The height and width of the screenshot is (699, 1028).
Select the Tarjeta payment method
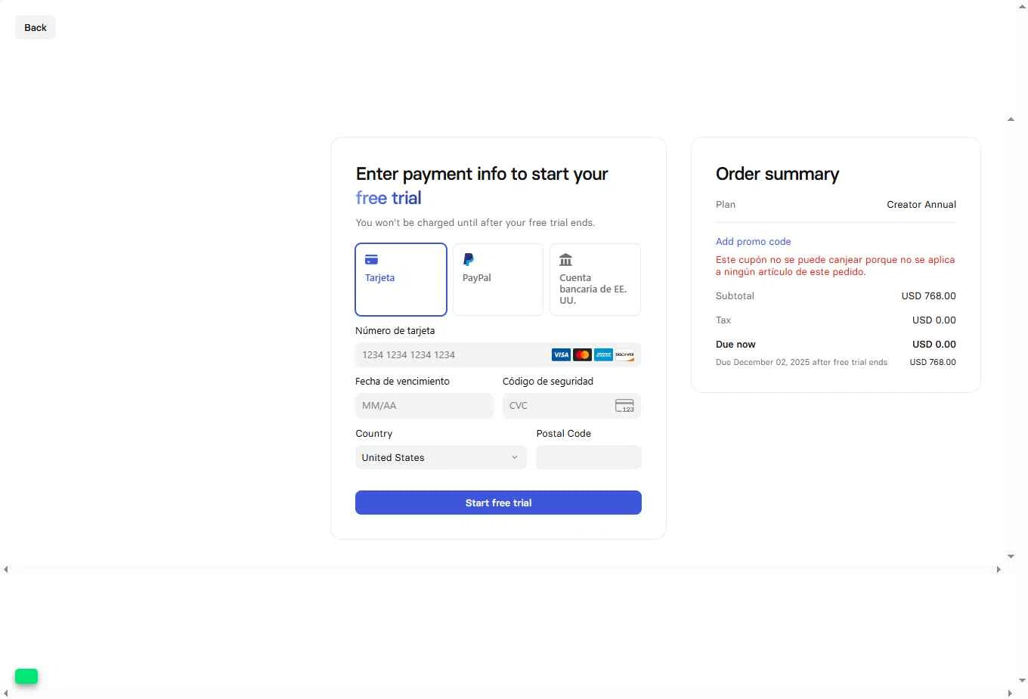[401, 280]
